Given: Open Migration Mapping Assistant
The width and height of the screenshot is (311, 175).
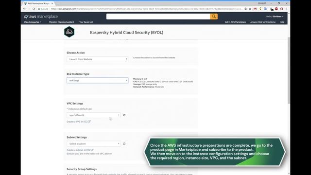Looking at the screenshot, I should click(61, 22).
